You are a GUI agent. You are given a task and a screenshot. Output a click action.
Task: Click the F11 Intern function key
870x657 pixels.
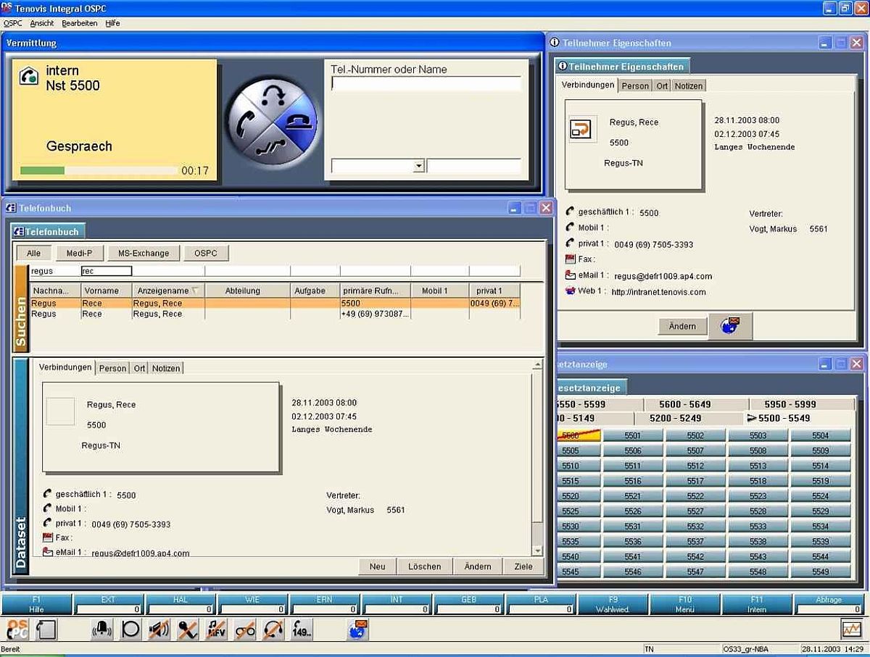pos(757,604)
